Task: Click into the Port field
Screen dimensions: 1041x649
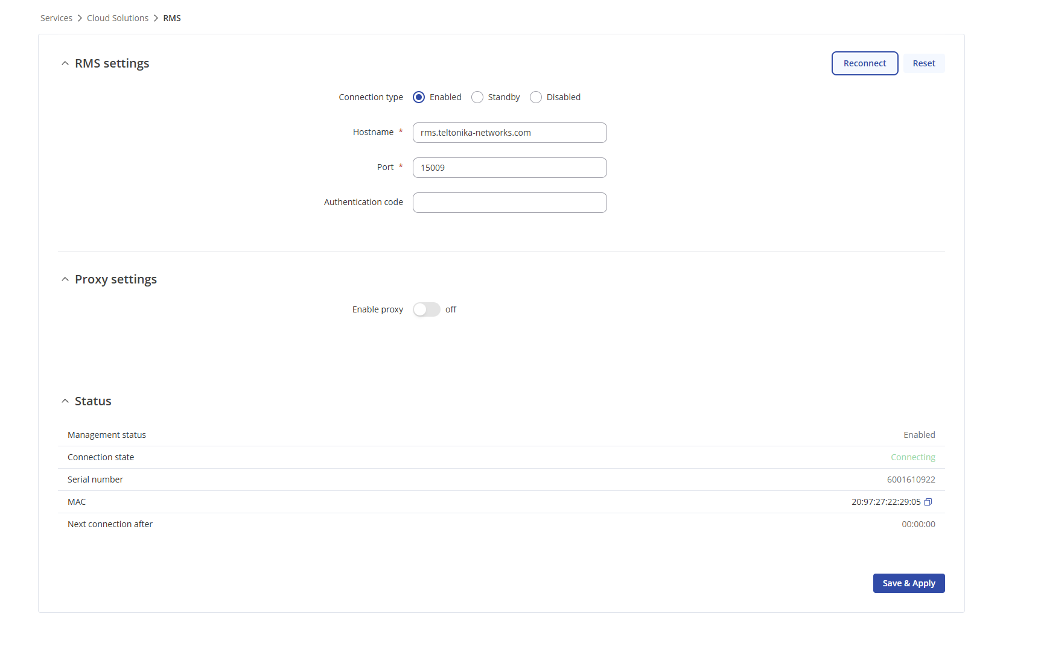Action: coord(509,168)
